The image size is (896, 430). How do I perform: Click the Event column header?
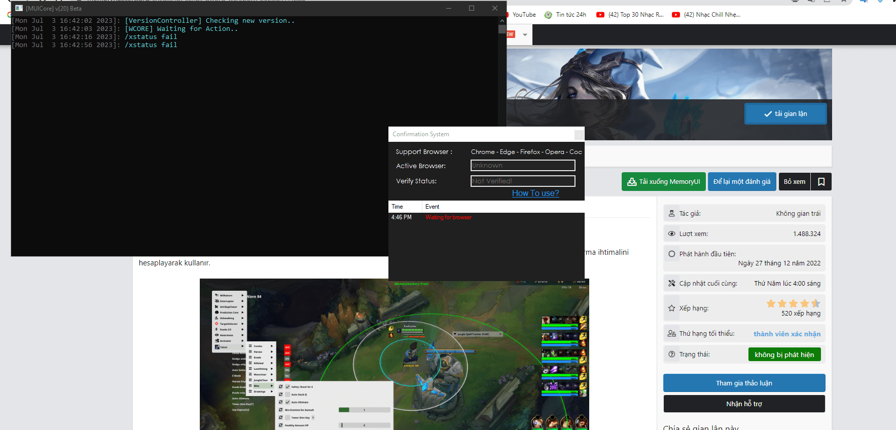(503, 207)
